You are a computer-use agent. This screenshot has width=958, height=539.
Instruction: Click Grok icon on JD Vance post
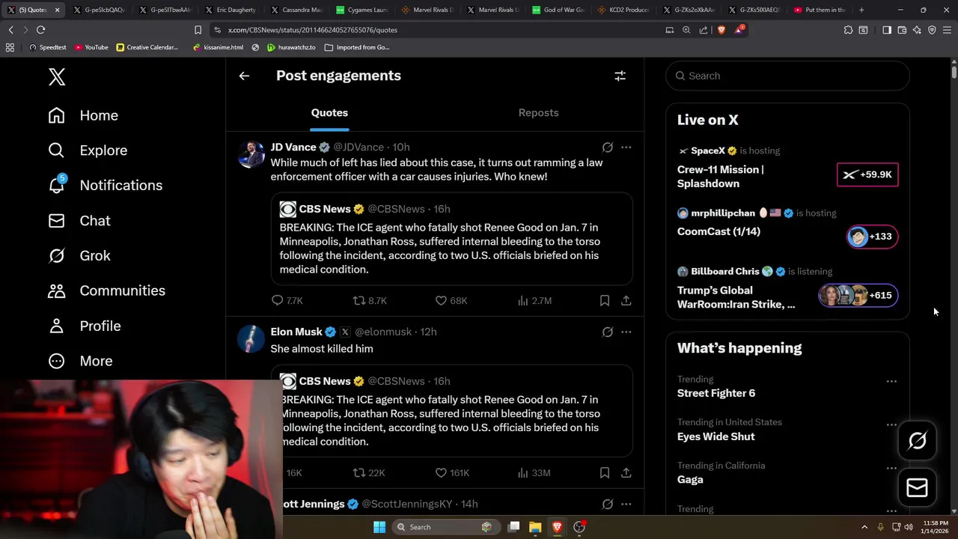click(x=608, y=147)
